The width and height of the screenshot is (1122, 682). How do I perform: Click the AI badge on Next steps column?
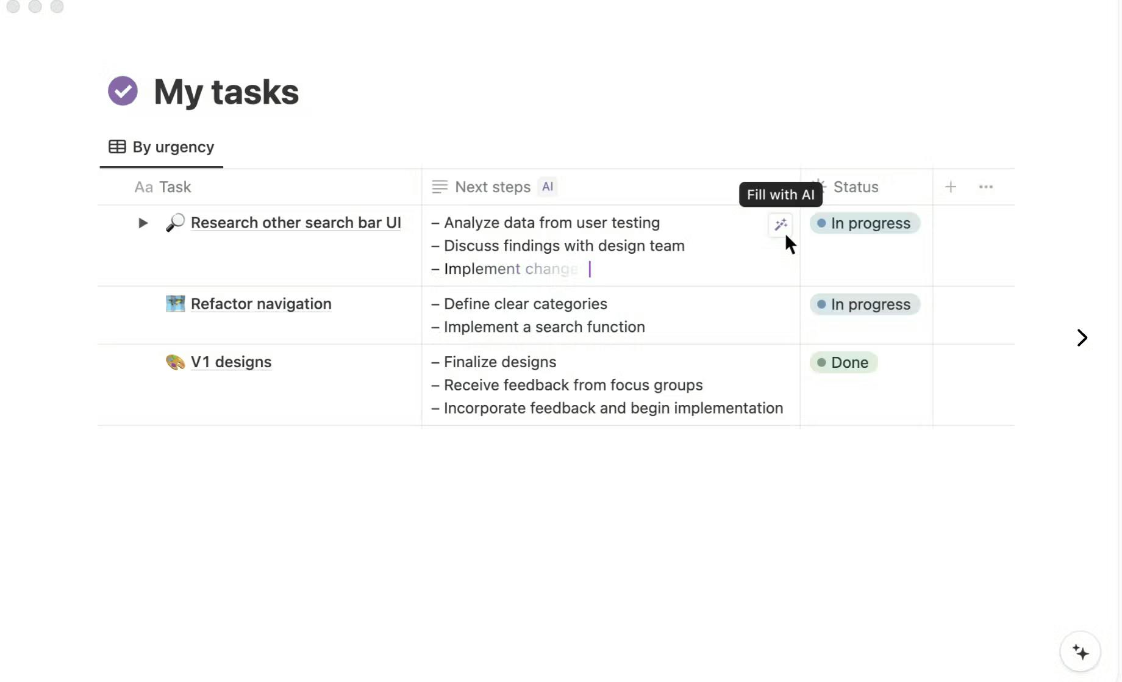pyautogui.click(x=547, y=187)
